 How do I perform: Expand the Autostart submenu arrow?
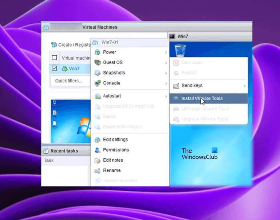click(x=166, y=96)
